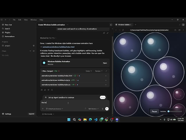Image resolution: width=186 pixels, height=140 pixels.
Task: Click Open on Windows Bubbles Animation card
Action: pos(105,63)
